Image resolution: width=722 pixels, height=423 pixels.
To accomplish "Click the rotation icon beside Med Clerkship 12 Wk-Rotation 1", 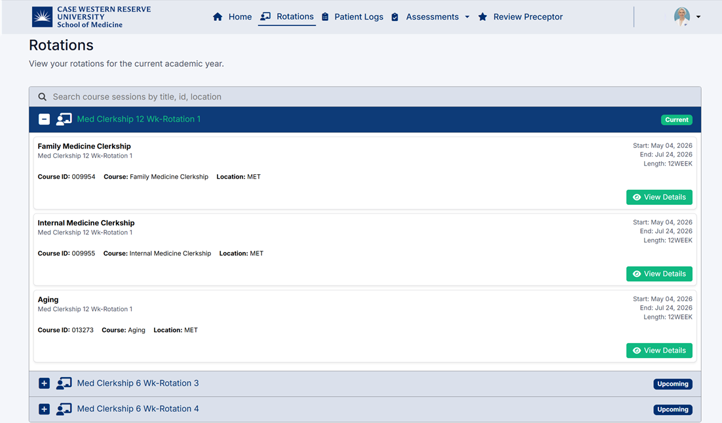I will (x=64, y=119).
